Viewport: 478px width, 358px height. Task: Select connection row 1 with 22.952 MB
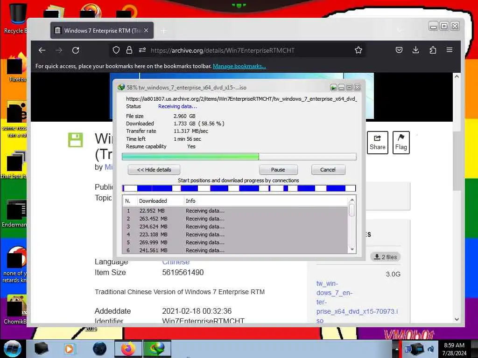click(x=235, y=211)
